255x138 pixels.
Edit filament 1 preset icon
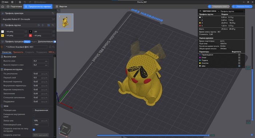pos(26,31)
